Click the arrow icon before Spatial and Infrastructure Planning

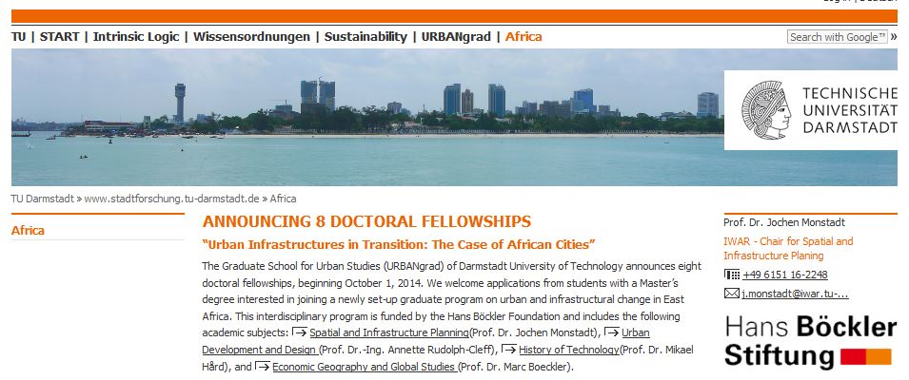[300, 332]
